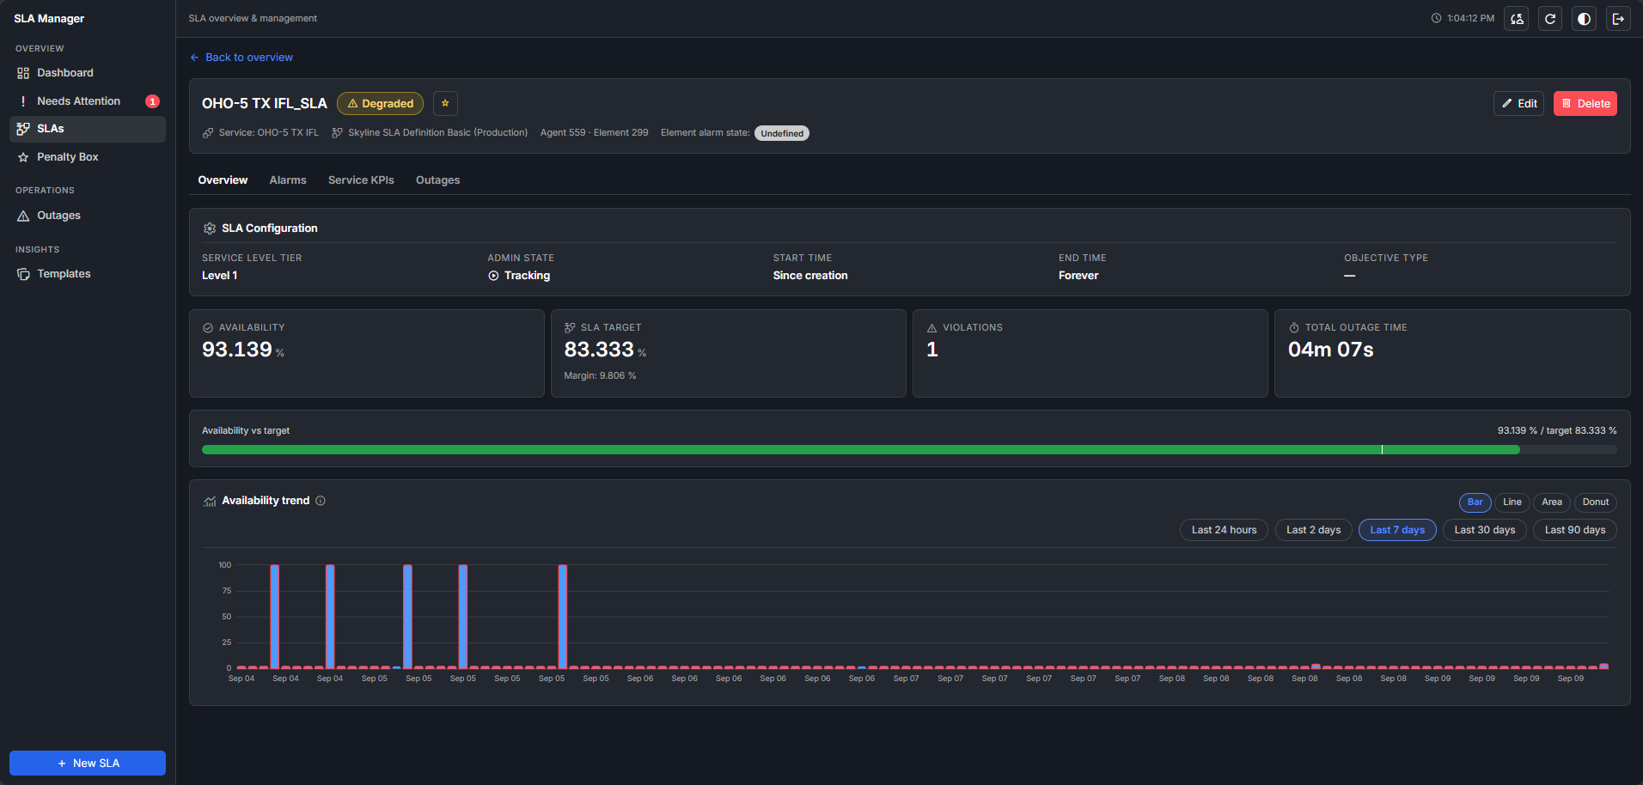This screenshot has height=785, width=1643.
Task: Open Needs Attention in sidebar
Action: pos(87,101)
